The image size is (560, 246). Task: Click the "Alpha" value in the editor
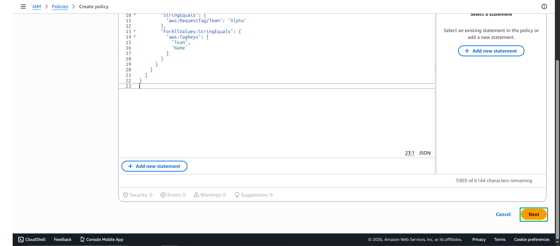[x=237, y=20]
